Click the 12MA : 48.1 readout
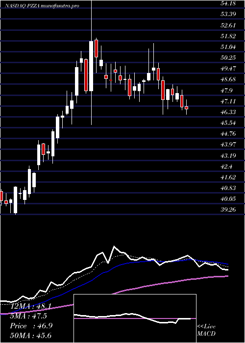 click(x=31, y=306)
